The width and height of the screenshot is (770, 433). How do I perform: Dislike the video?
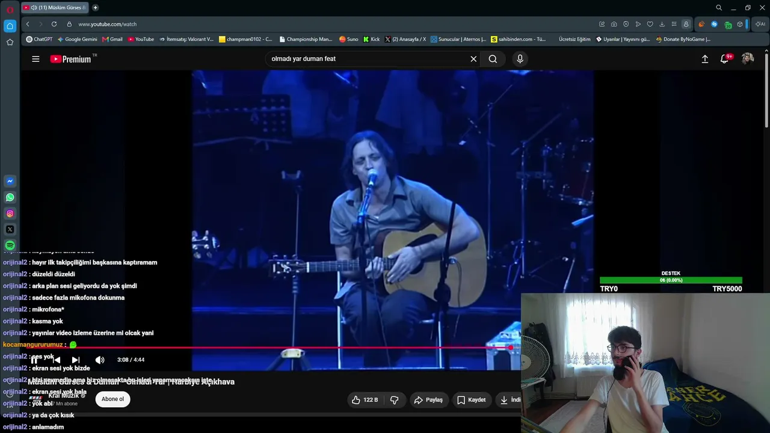coord(395,400)
